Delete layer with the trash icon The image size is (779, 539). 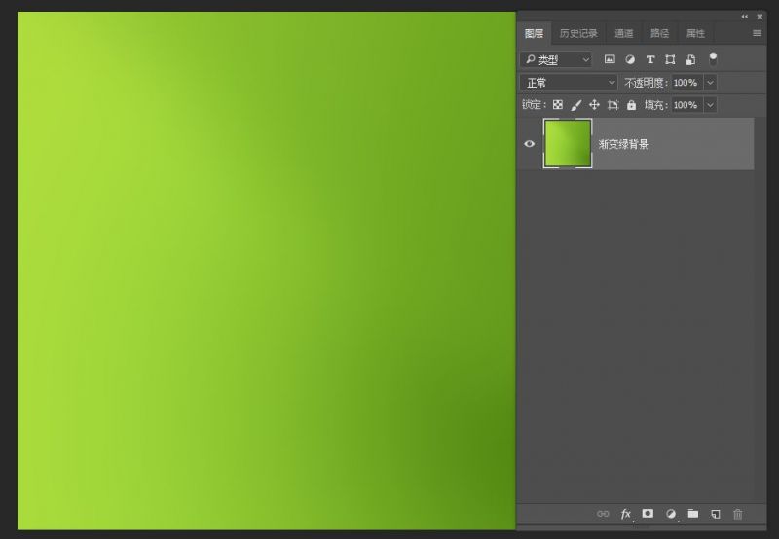tap(737, 513)
